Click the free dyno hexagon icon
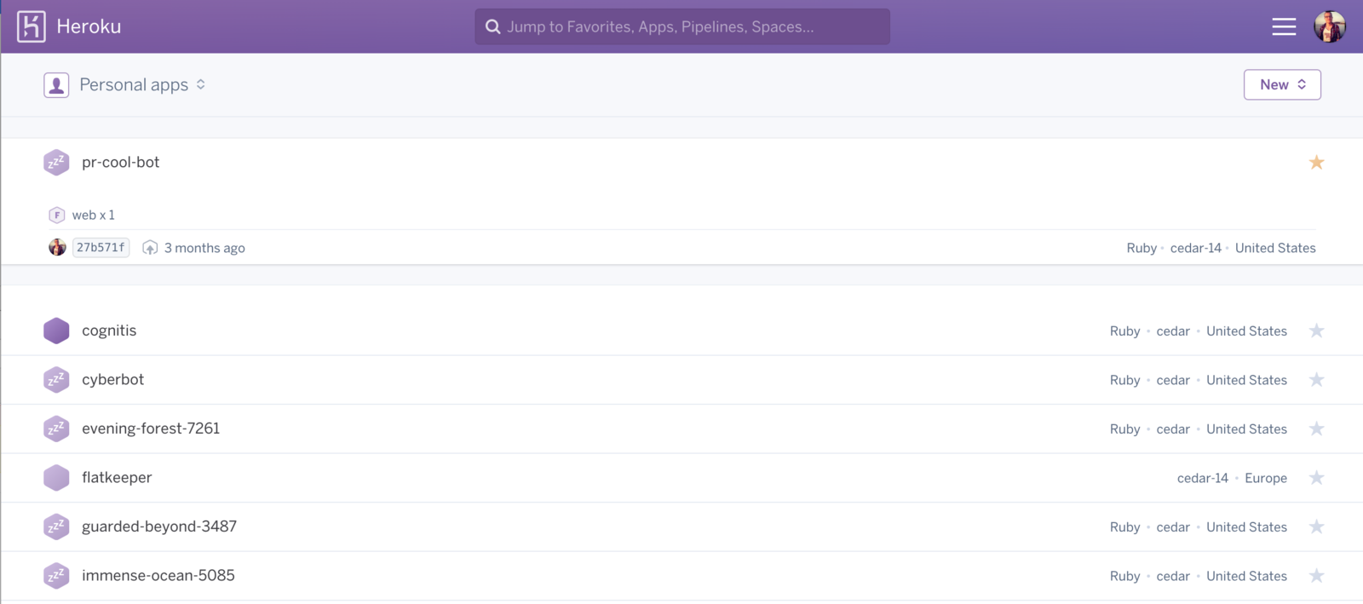The image size is (1363, 604). (x=57, y=215)
